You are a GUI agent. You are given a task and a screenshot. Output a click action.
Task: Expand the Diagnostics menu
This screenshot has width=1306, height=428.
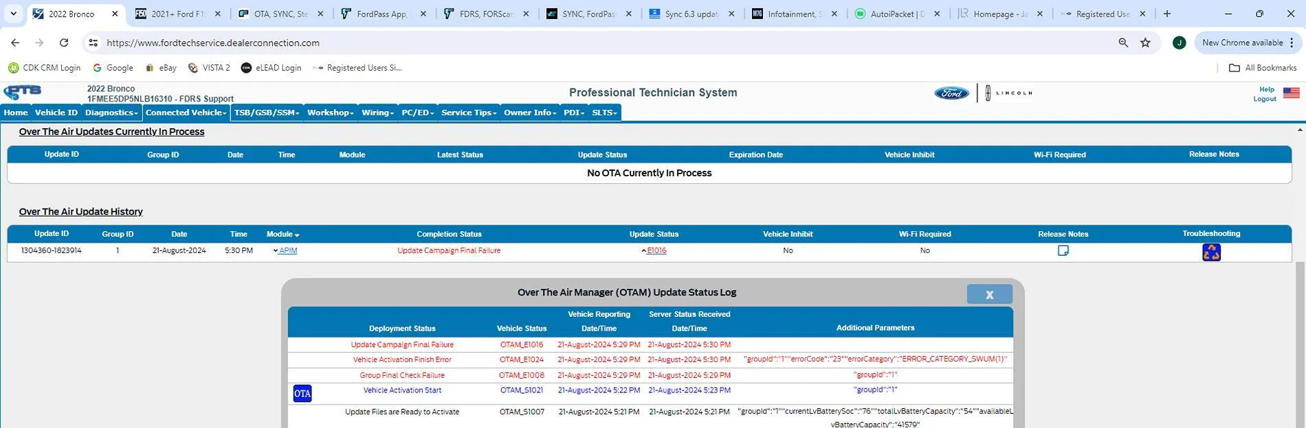pos(111,112)
